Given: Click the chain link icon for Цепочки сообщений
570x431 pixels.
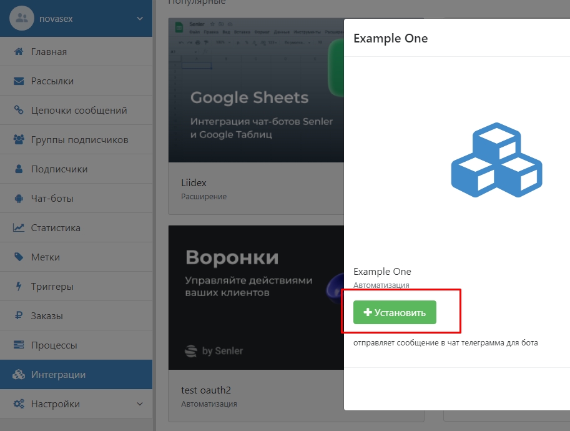Looking at the screenshot, I should [x=19, y=111].
